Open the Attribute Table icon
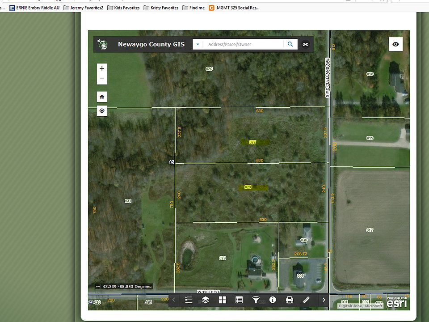The width and height of the screenshot is (429, 322). tap(239, 300)
